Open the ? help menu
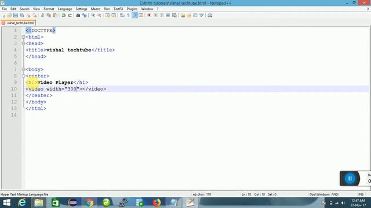 [x=158, y=9]
